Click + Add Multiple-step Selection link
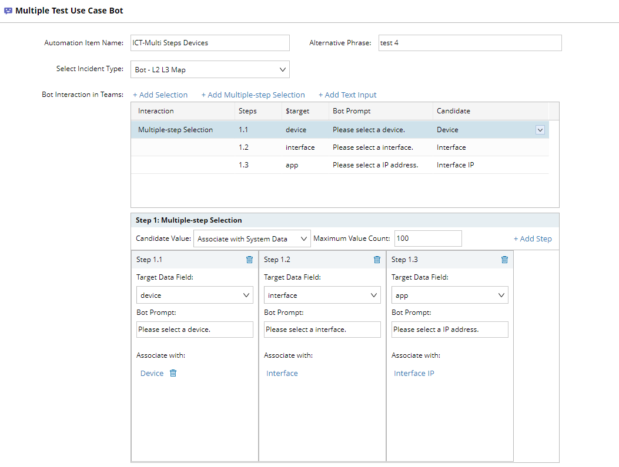 coord(253,95)
